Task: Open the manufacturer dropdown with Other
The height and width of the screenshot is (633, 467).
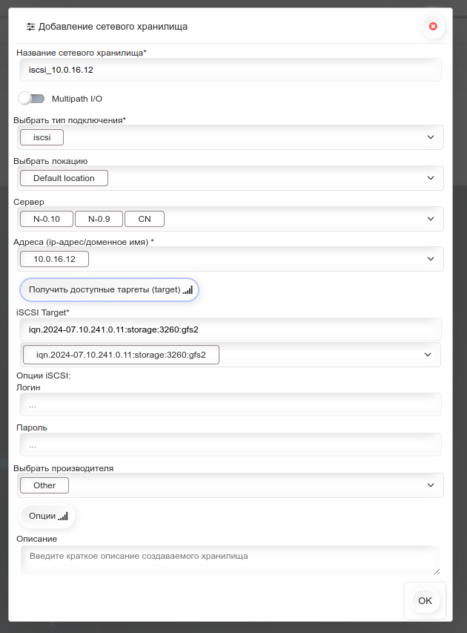Action: [x=231, y=485]
